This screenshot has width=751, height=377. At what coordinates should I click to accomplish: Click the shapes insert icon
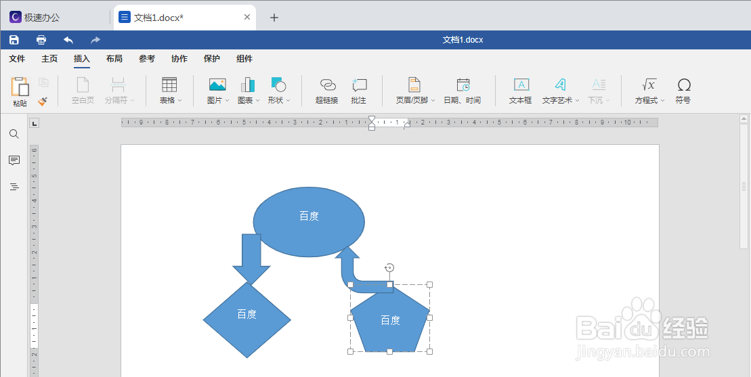[278, 85]
